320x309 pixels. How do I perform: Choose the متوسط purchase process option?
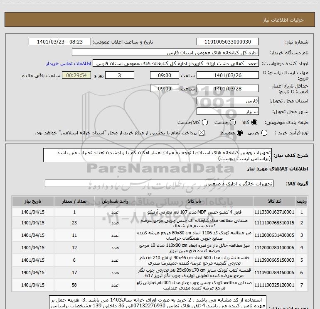click(x=240, y=133)
